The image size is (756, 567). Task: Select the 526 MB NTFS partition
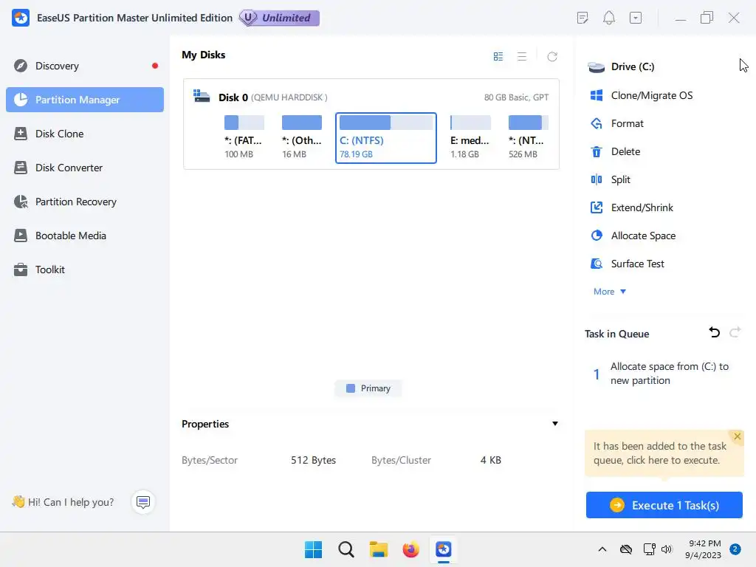pos(529,137)
